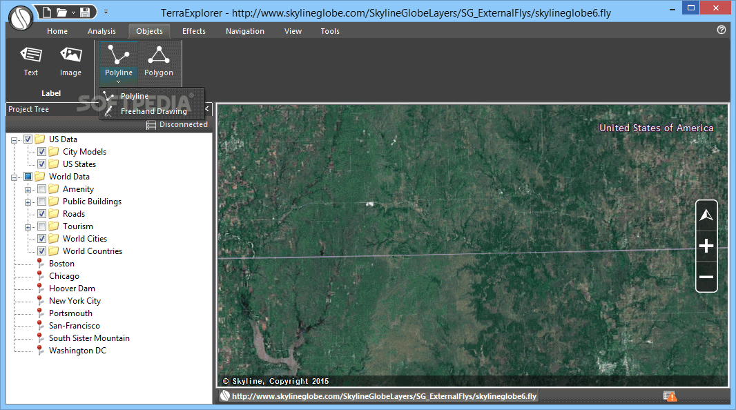This screenshot has width=736, height=410.
Task: Open help with the question mark icon
Action: (x=722, y=30)
